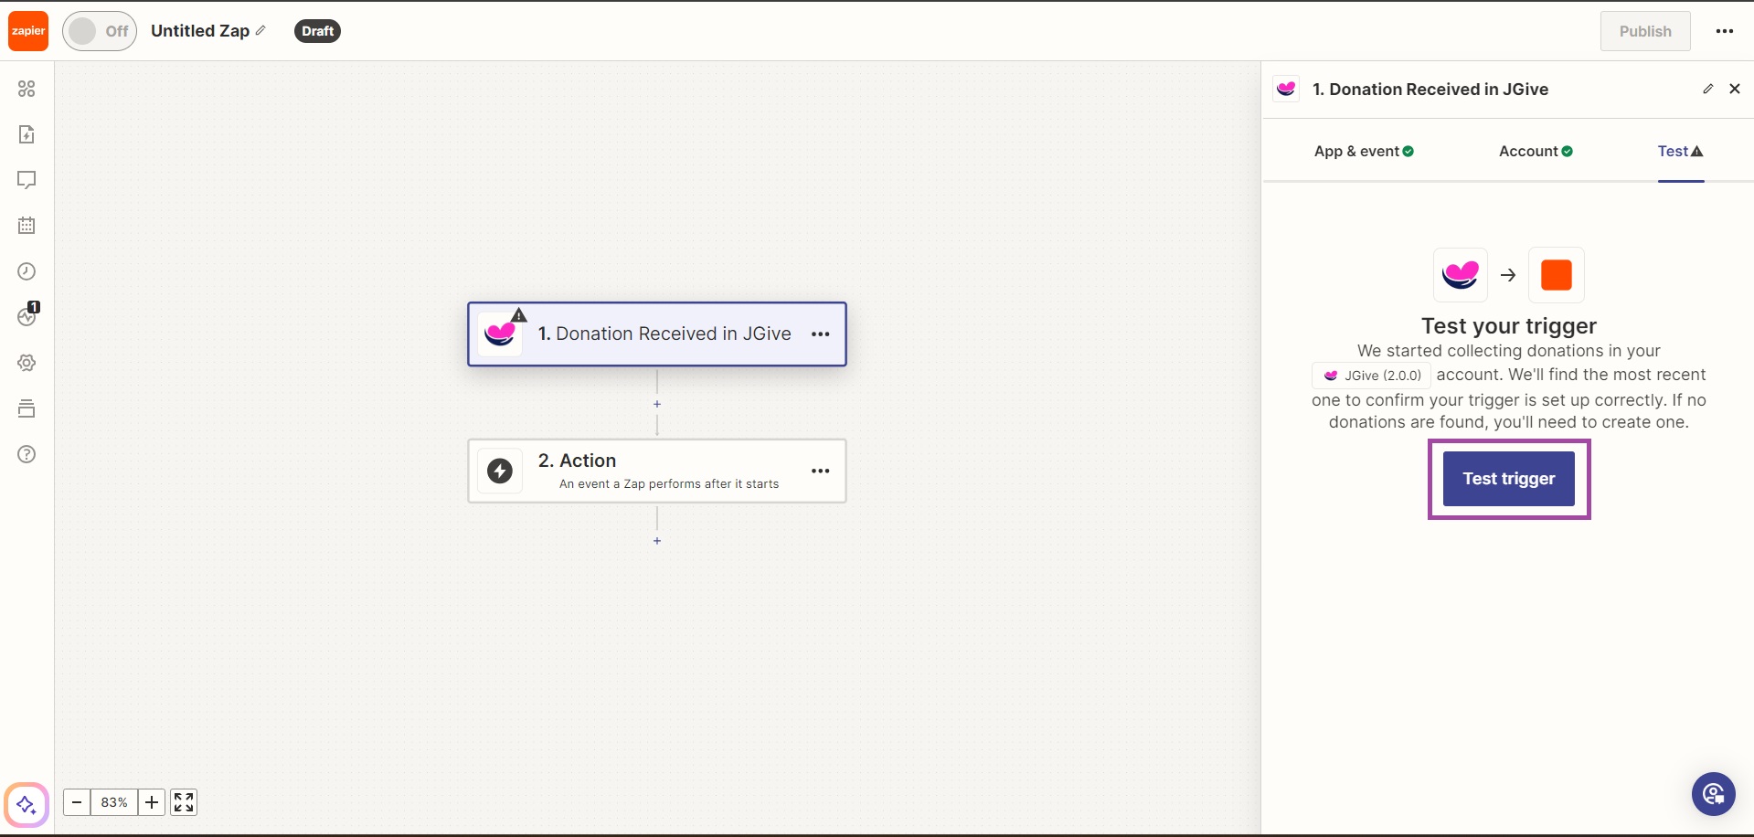Open the apps grid sidebar icon
Viewport: 1754px width, 837px height.
[27, 89]
